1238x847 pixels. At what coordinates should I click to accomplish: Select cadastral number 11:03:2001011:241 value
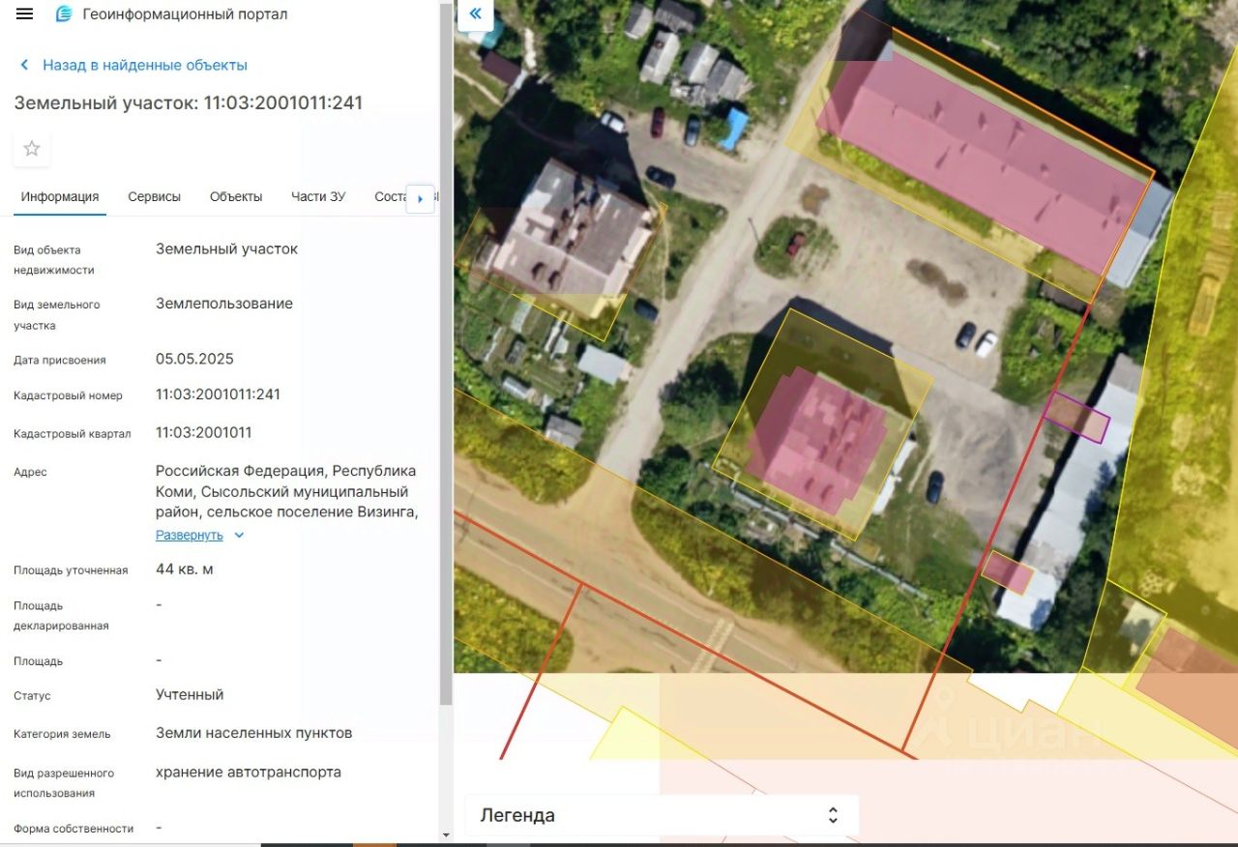[218, 394]
